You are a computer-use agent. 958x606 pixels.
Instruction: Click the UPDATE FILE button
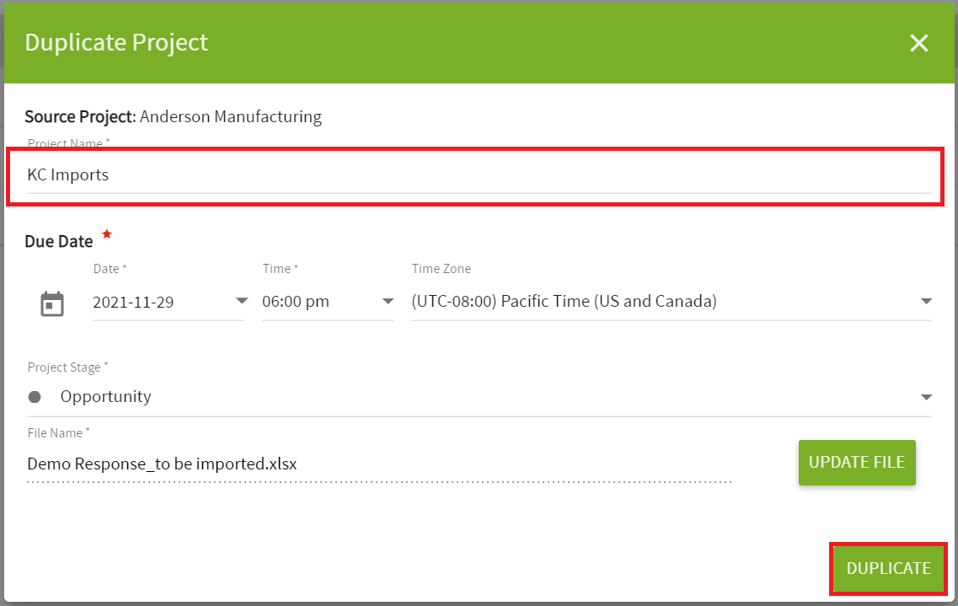point(857,463)
